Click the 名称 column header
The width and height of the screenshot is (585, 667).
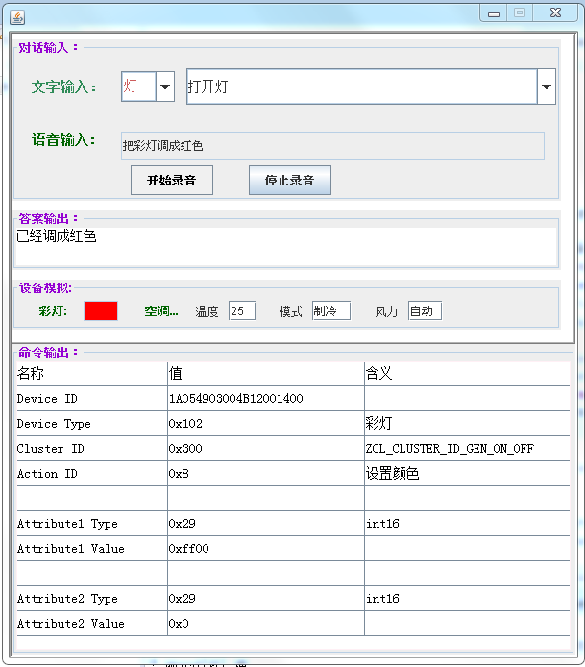(x=92, y=374)
